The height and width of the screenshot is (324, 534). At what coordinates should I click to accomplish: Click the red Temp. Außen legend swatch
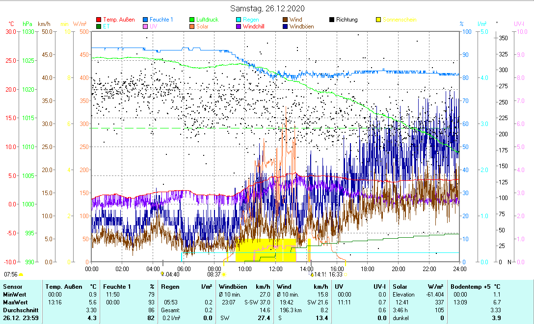tap(99, 20)
